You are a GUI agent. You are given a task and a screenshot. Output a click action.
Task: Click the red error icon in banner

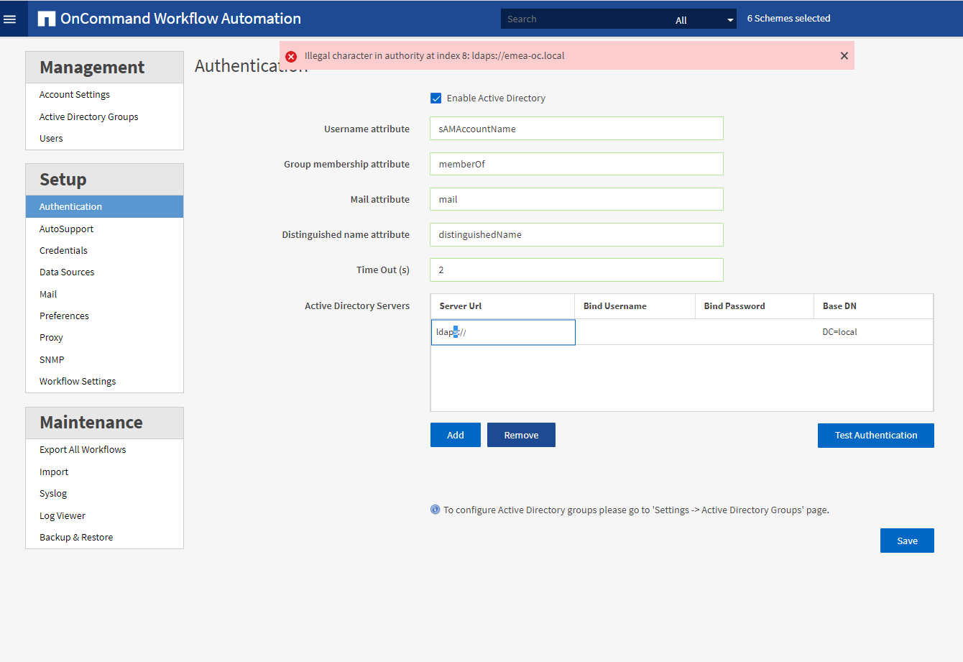[291, 56]
